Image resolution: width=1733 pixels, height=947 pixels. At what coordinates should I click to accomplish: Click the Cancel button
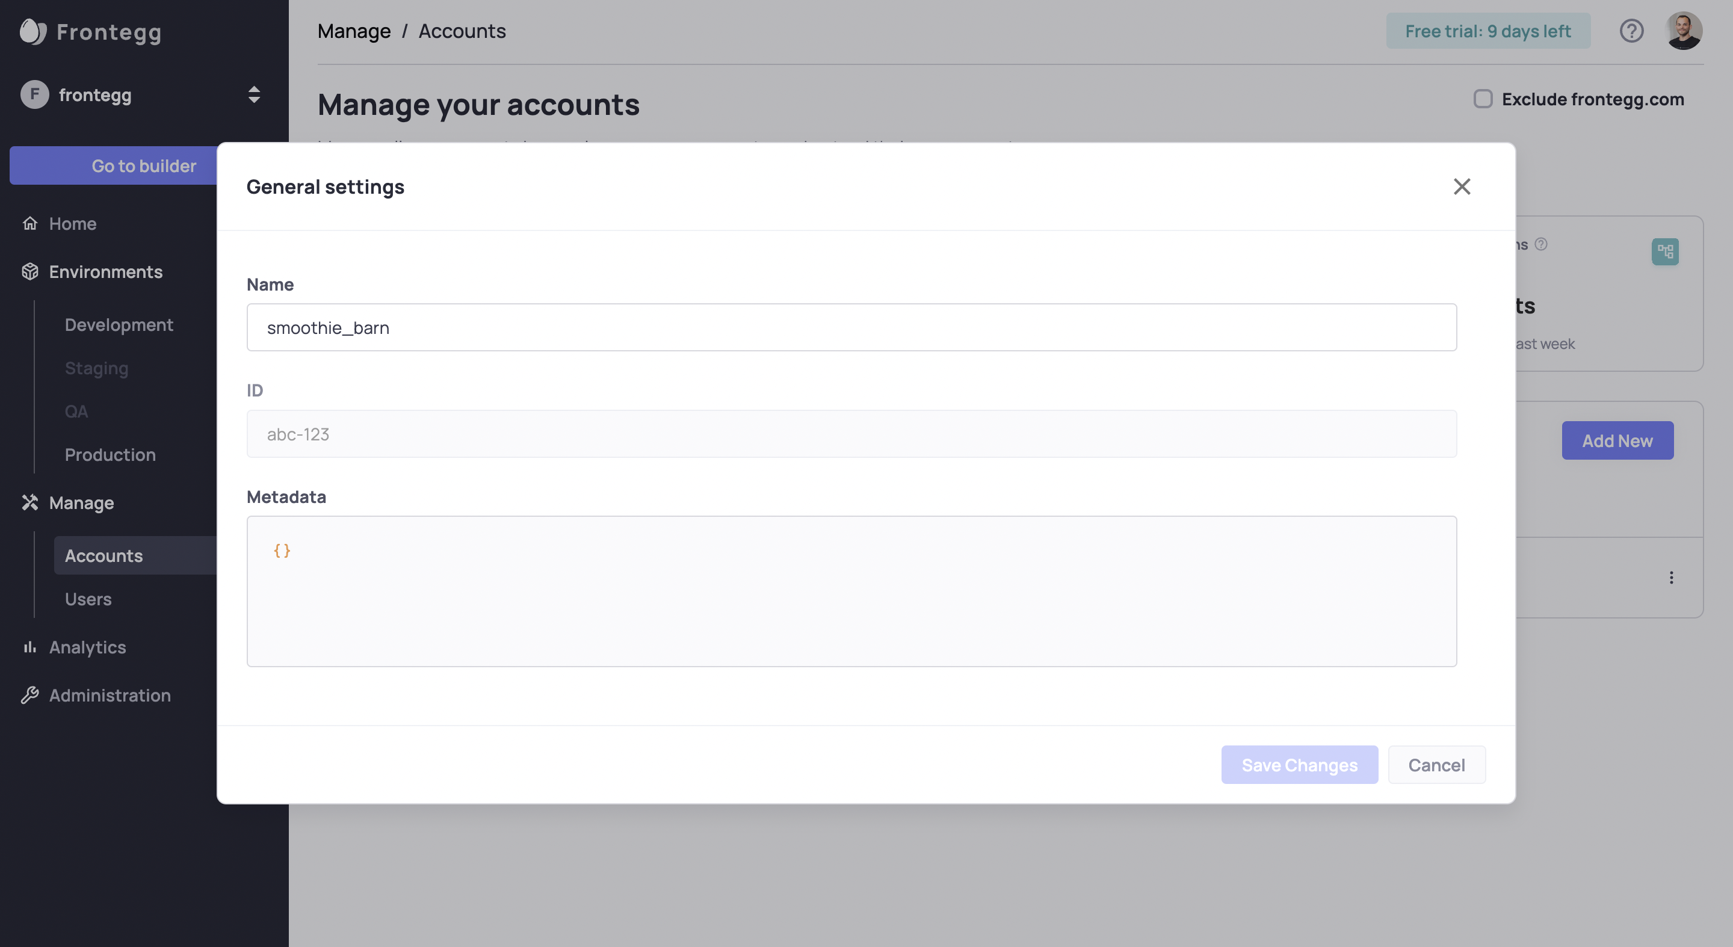1436,765
